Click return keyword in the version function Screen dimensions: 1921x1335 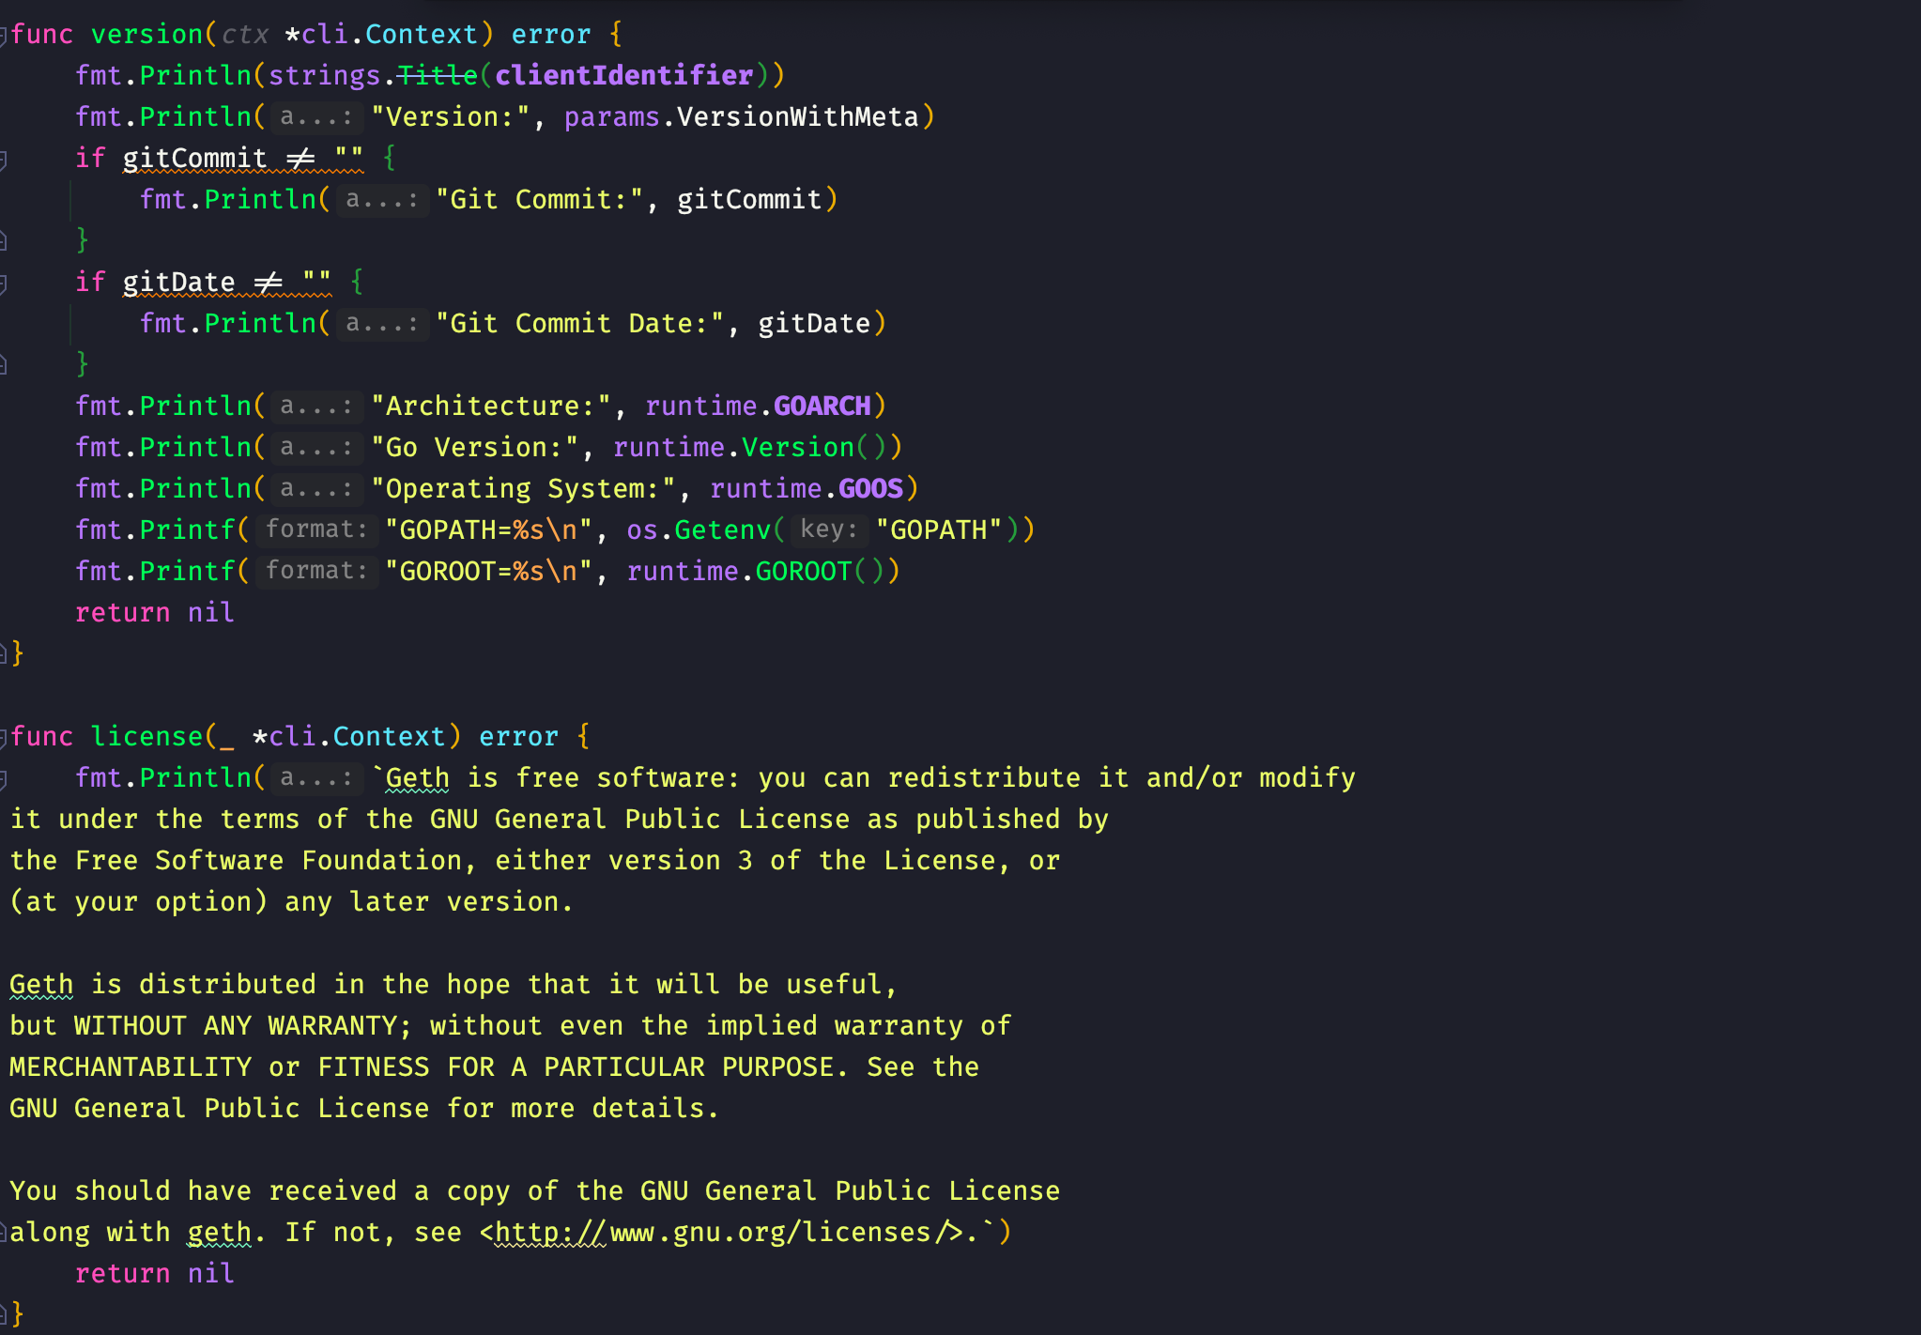pos(123,613)
